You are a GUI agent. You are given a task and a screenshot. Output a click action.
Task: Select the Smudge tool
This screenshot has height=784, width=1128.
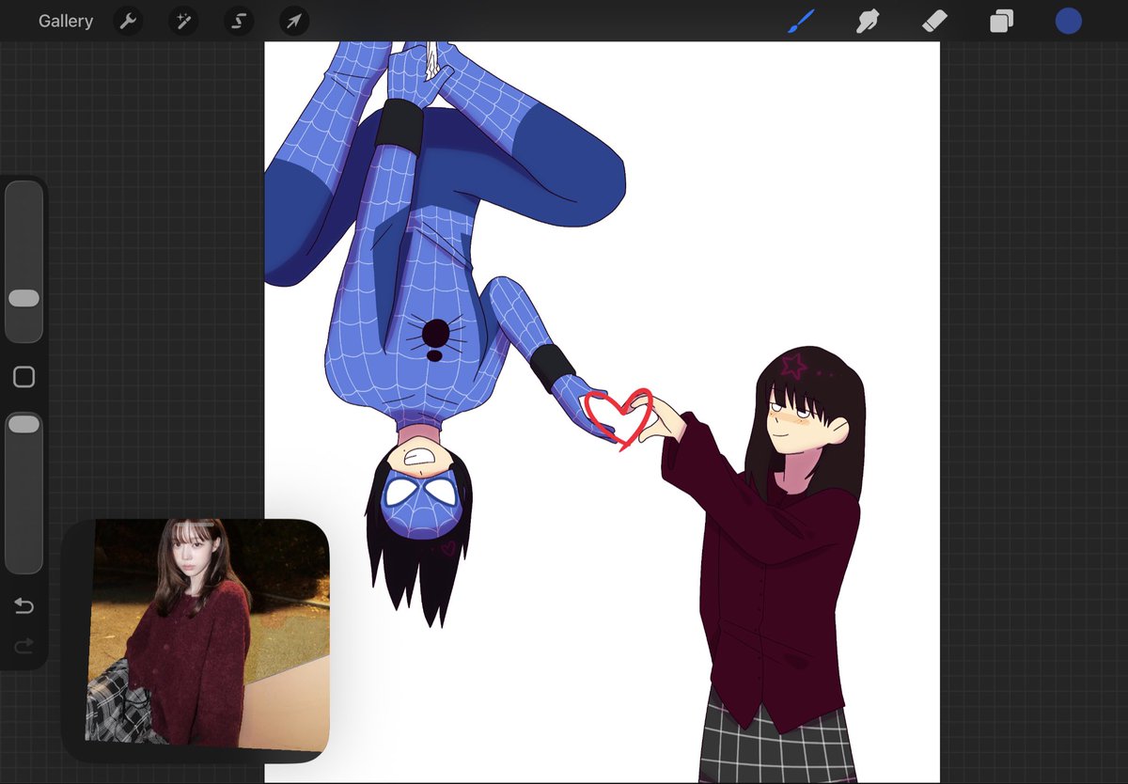[x=868, y=21]
